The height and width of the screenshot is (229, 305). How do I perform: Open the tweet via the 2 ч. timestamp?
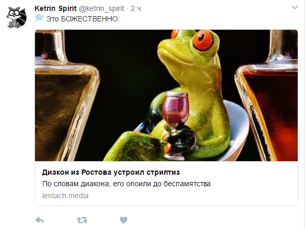coord(137,8)
